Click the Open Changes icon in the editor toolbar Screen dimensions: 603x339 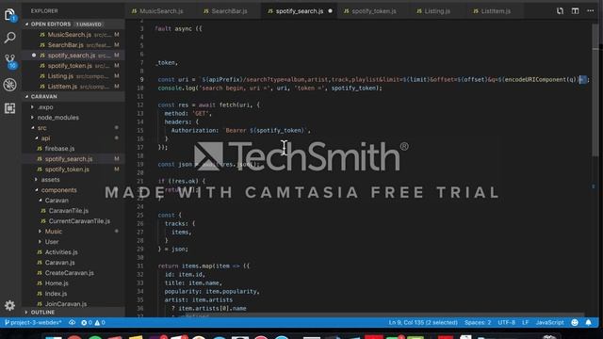click(x=560, y=11)
